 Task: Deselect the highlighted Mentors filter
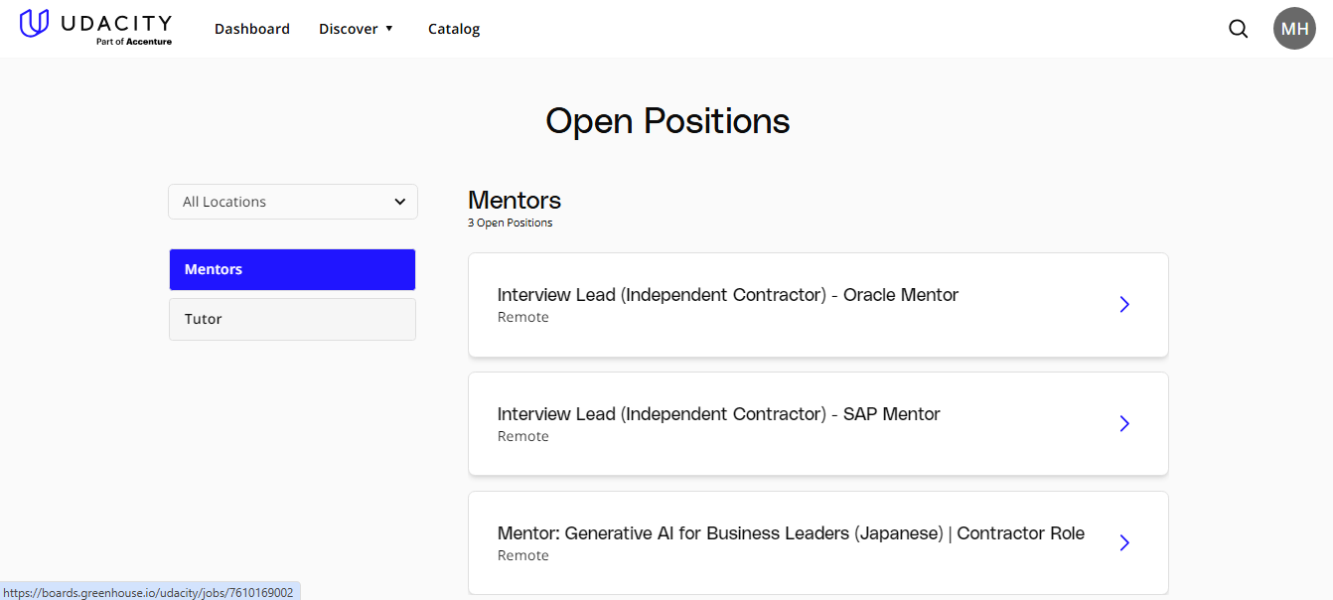(x=292, y=268)
